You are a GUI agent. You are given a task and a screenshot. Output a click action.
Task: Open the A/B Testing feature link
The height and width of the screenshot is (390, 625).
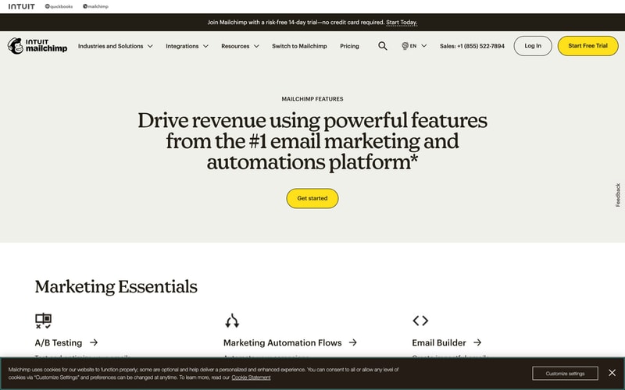click(x=59, y=342)
